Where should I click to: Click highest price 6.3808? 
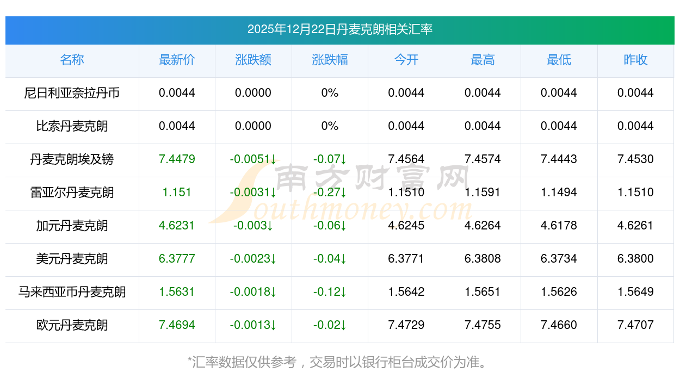[x=483, y=259]
